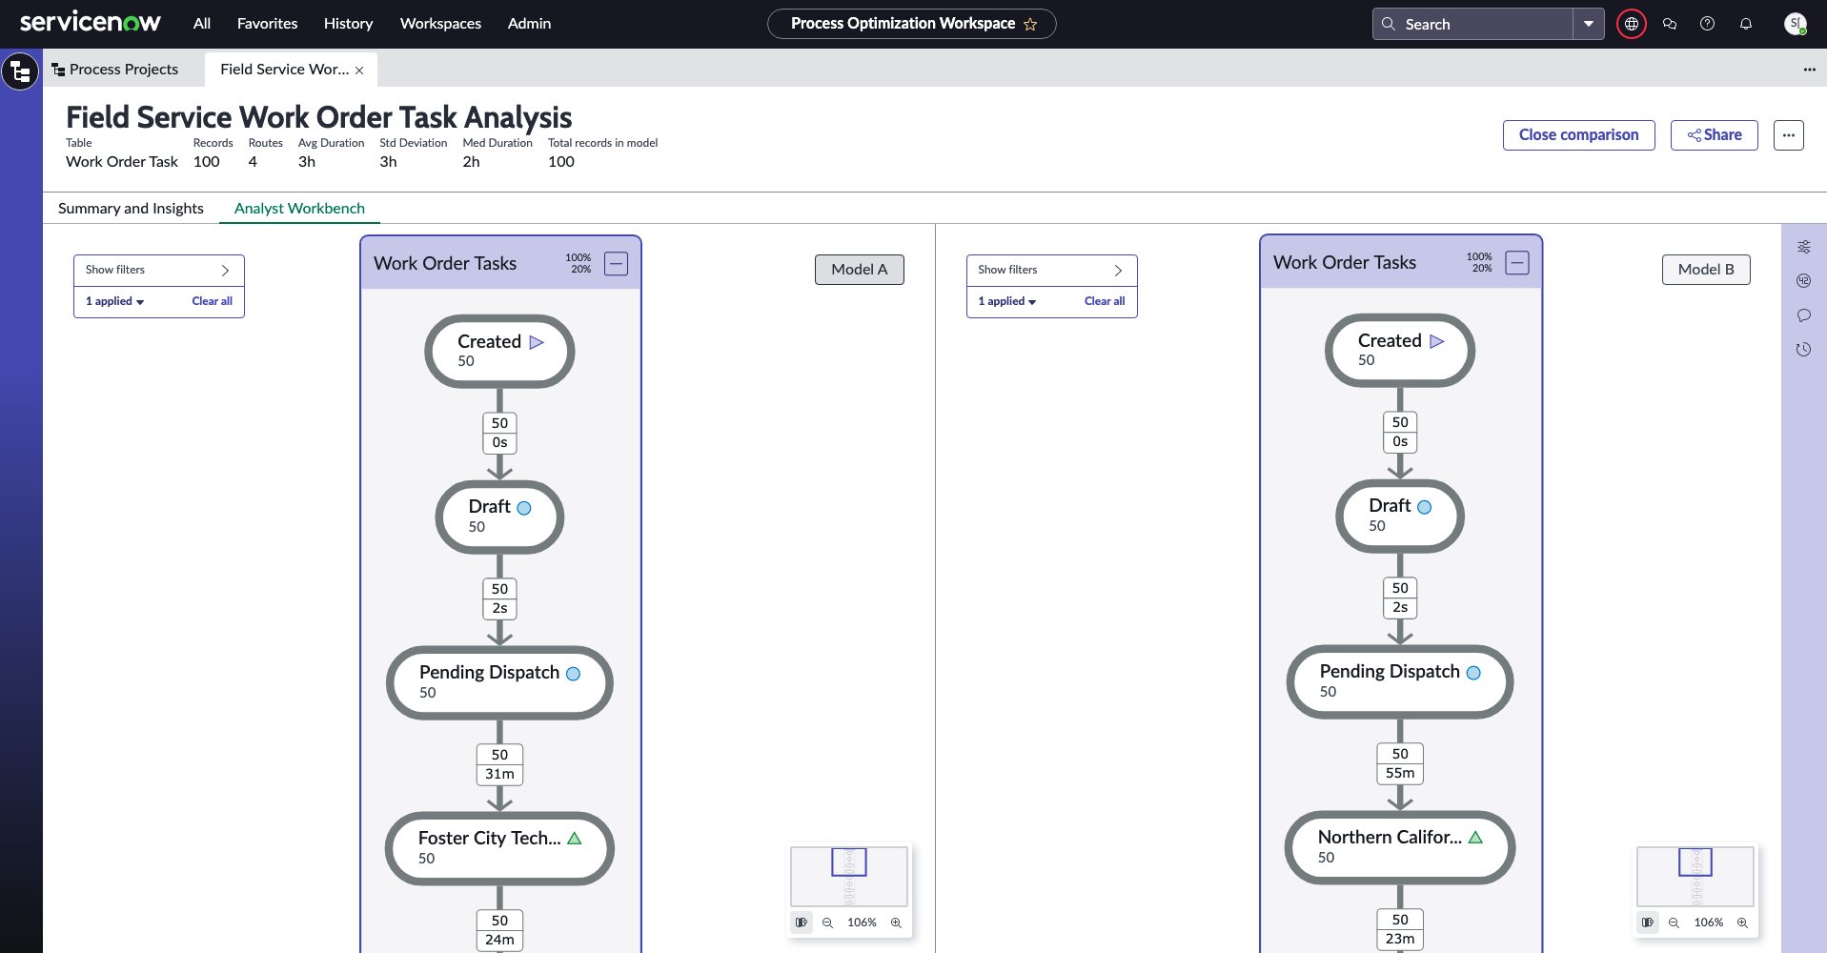Screen dimensions: 1827x953
Task: Toggle the Model B minimap map icon
Action: (1648, 923)
